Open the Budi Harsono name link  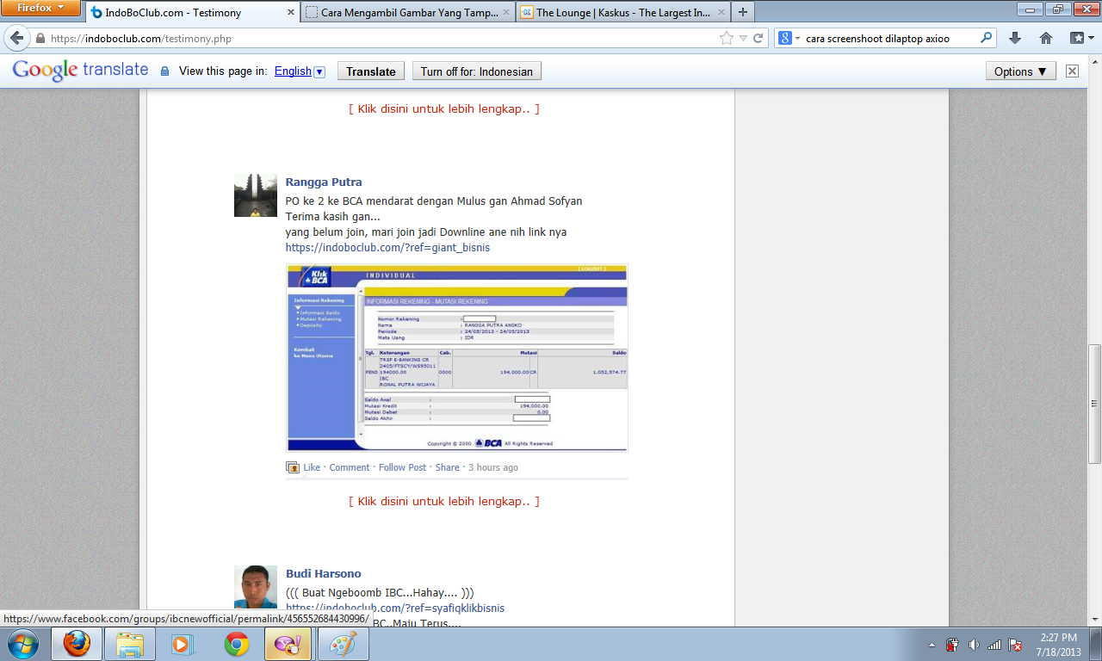coord(324,574)
